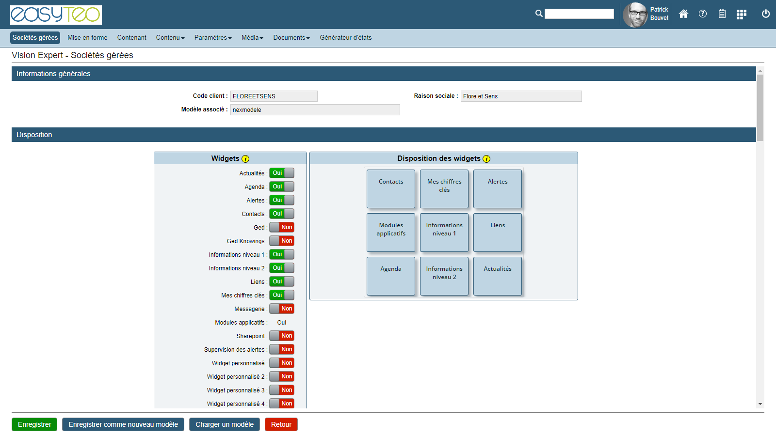This screenshot has height=436, width=776.
Task: Click the clipboard notes icon
Action: point(722,14)
